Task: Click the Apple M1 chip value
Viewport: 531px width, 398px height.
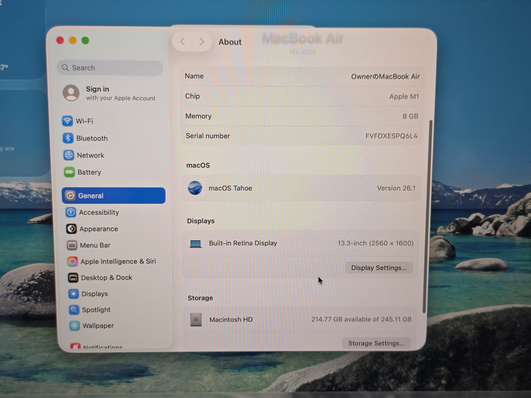Action: (x=404, y=97)
